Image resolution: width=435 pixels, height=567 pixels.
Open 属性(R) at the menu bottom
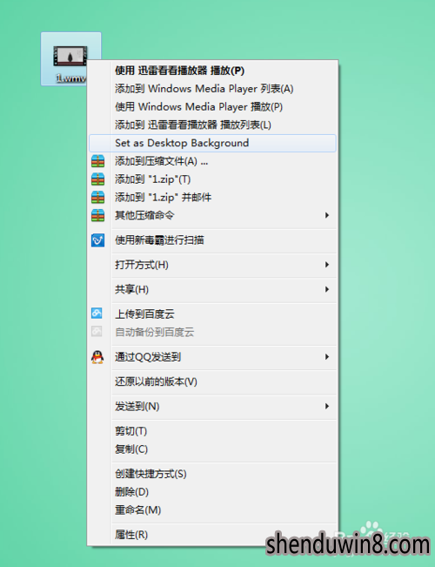pos(212,535)
